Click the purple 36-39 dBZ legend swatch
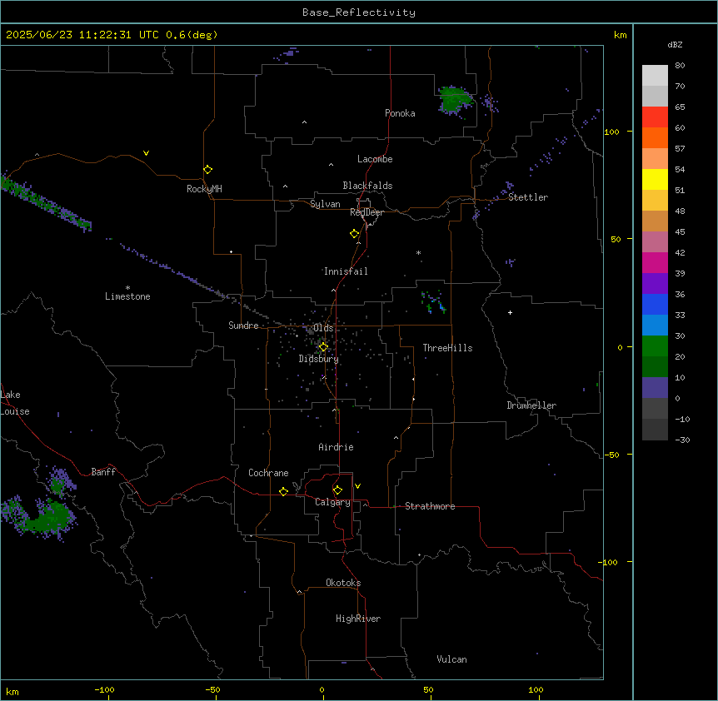This screenshot has width=718, height=701. pyautogui.click(x=655, y=284)
